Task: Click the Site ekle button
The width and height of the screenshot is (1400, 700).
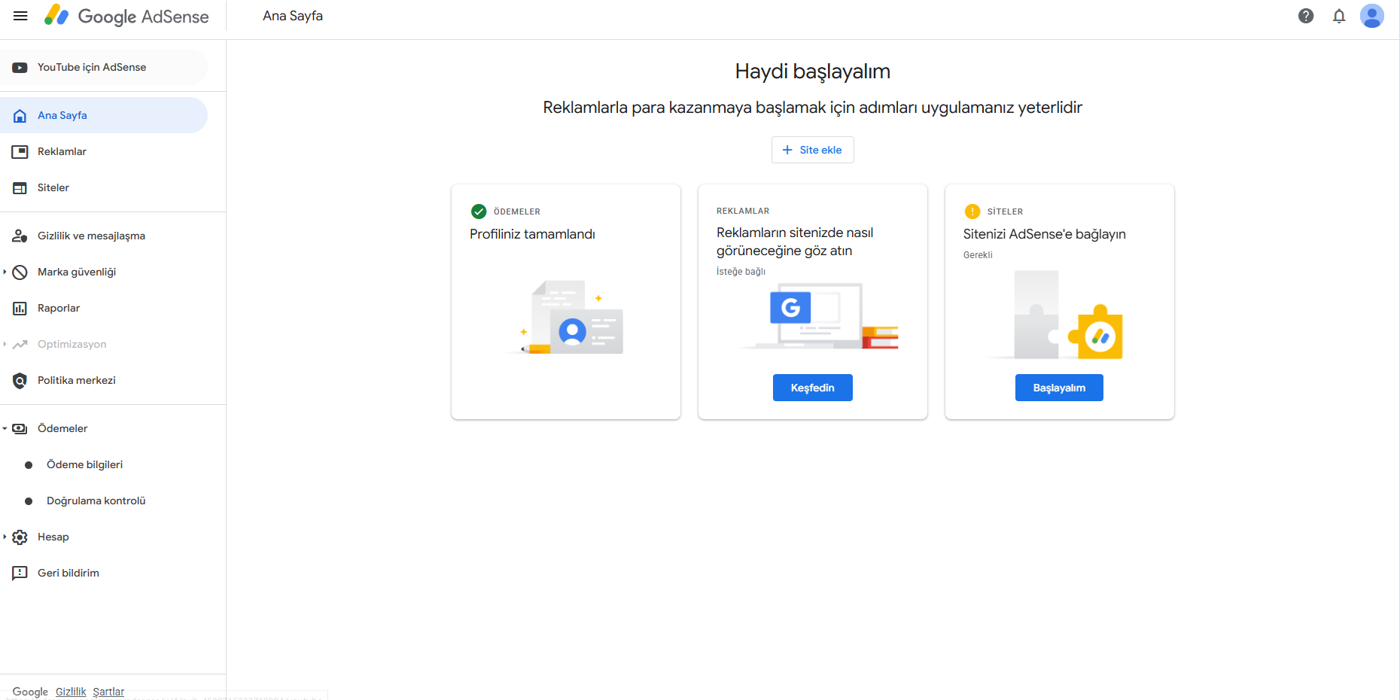Action: (x=813, y=150)
